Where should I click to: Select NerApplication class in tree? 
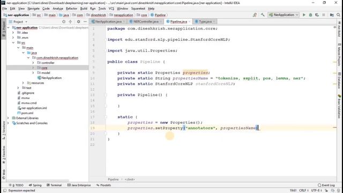click(51, 78)
